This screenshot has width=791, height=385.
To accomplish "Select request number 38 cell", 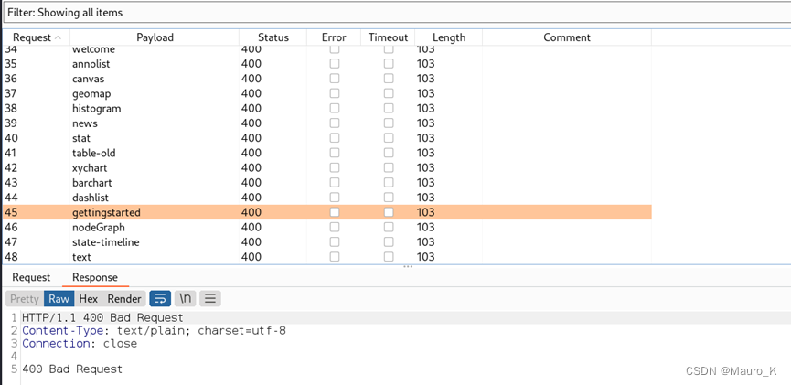I will tap(37, 109).
